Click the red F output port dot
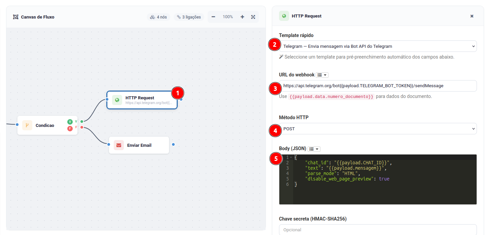486x235 pixels. 82,127
